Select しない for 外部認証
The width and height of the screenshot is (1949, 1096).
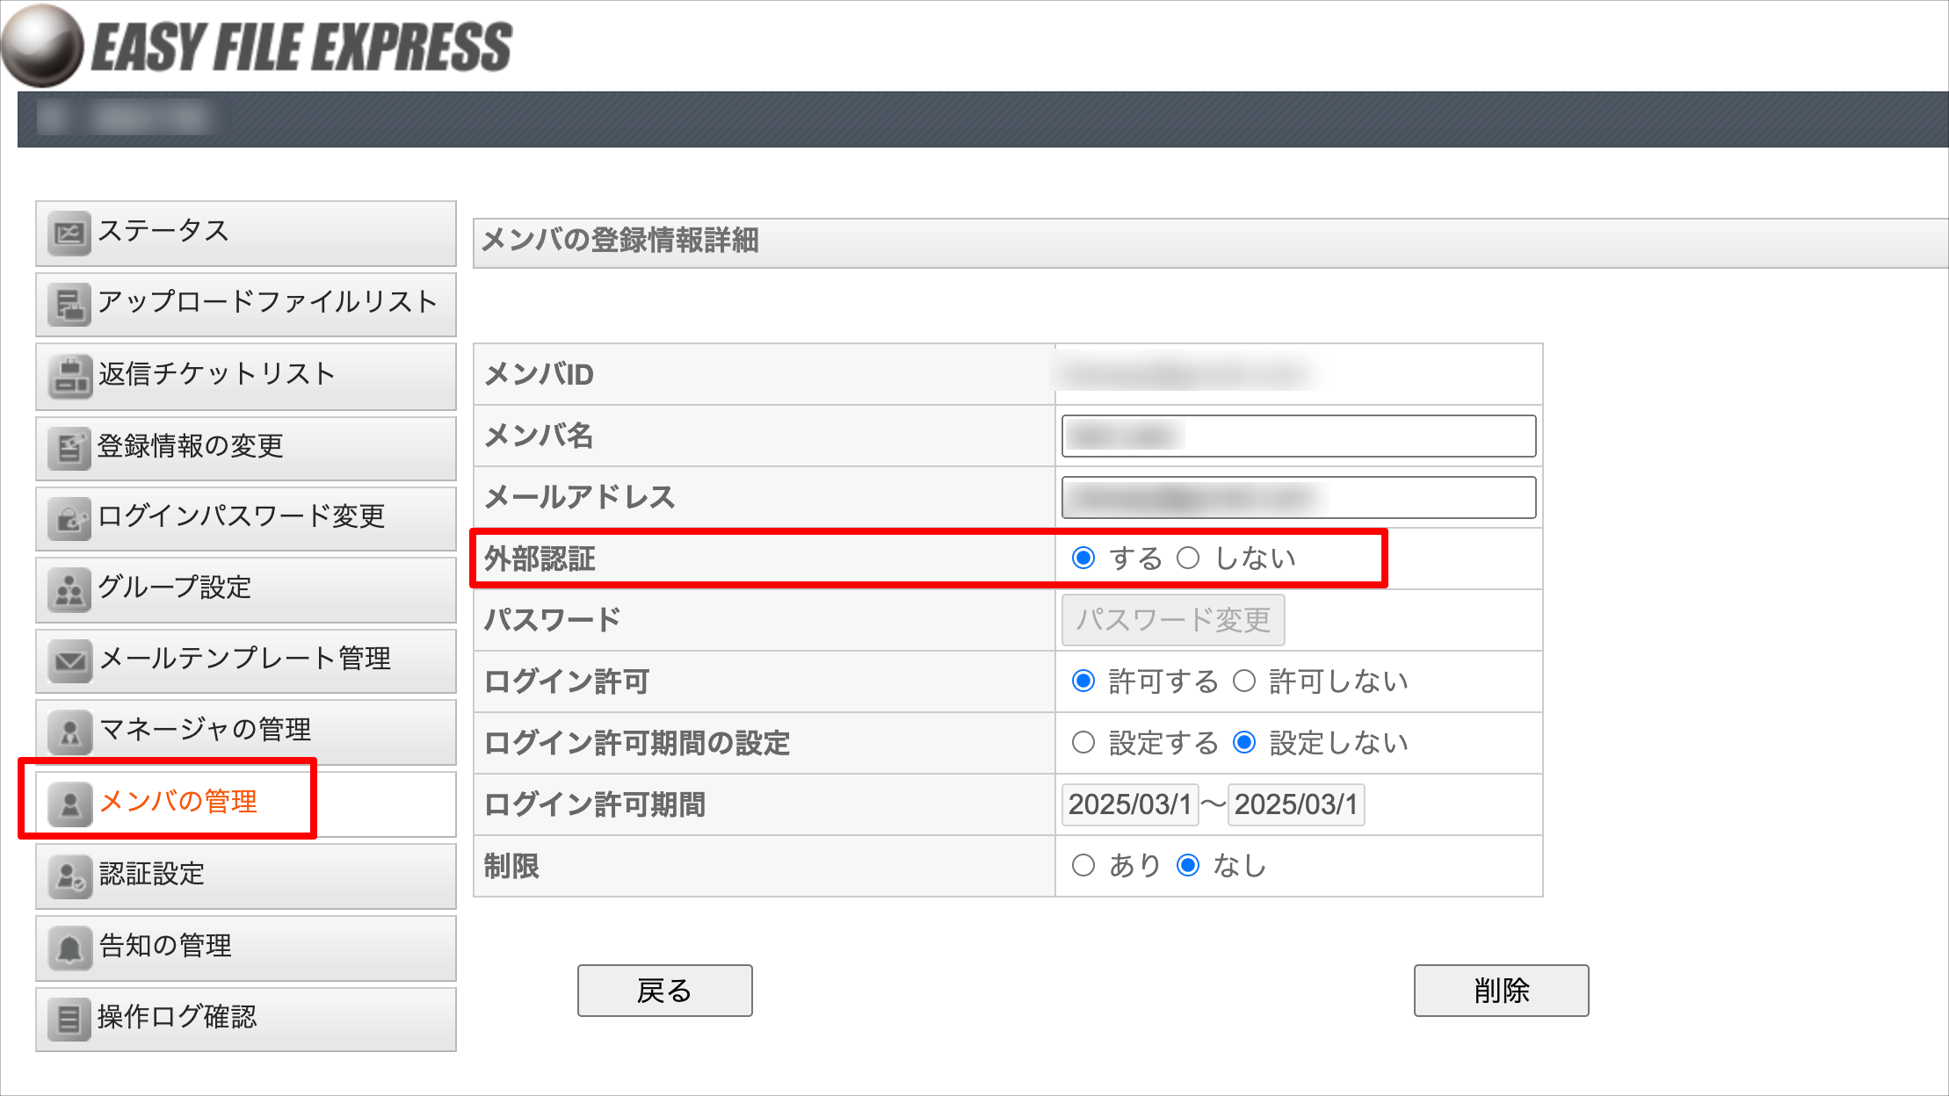pyautogui.click(x=1188, y=559)
